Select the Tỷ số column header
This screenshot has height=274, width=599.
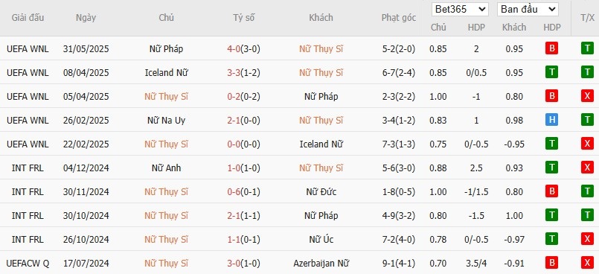(x=244, y=18)
